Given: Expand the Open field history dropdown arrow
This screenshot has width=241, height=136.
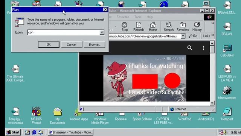Looking at the screenshot, I should (x=102, y=32).
